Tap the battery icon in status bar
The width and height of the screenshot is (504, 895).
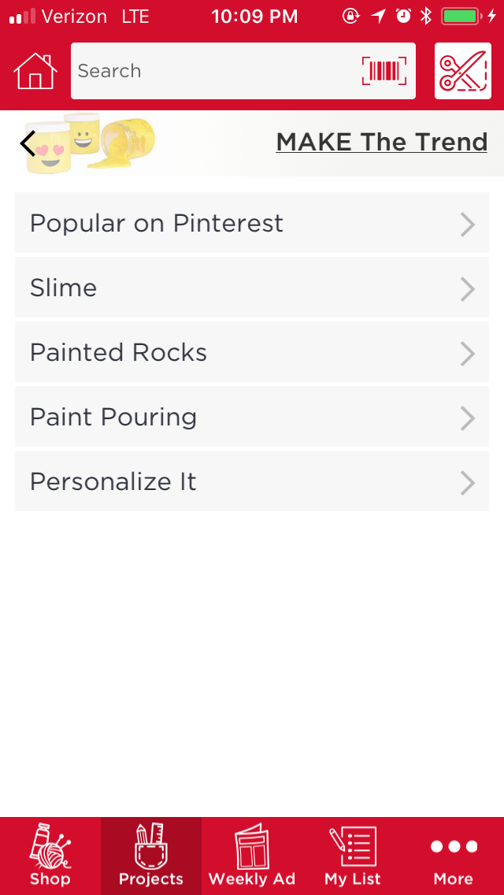[x=461, y=17]
